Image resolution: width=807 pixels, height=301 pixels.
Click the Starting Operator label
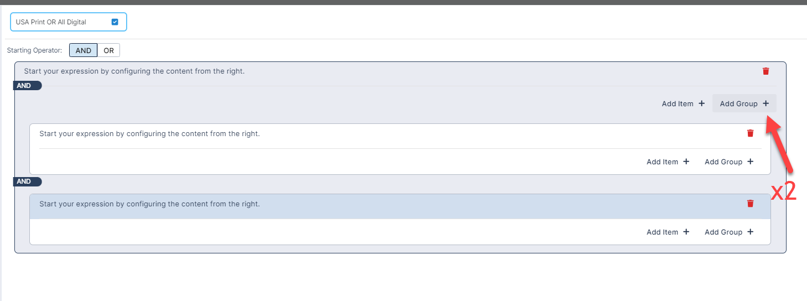pyautogui.click(x=34, y=50)
